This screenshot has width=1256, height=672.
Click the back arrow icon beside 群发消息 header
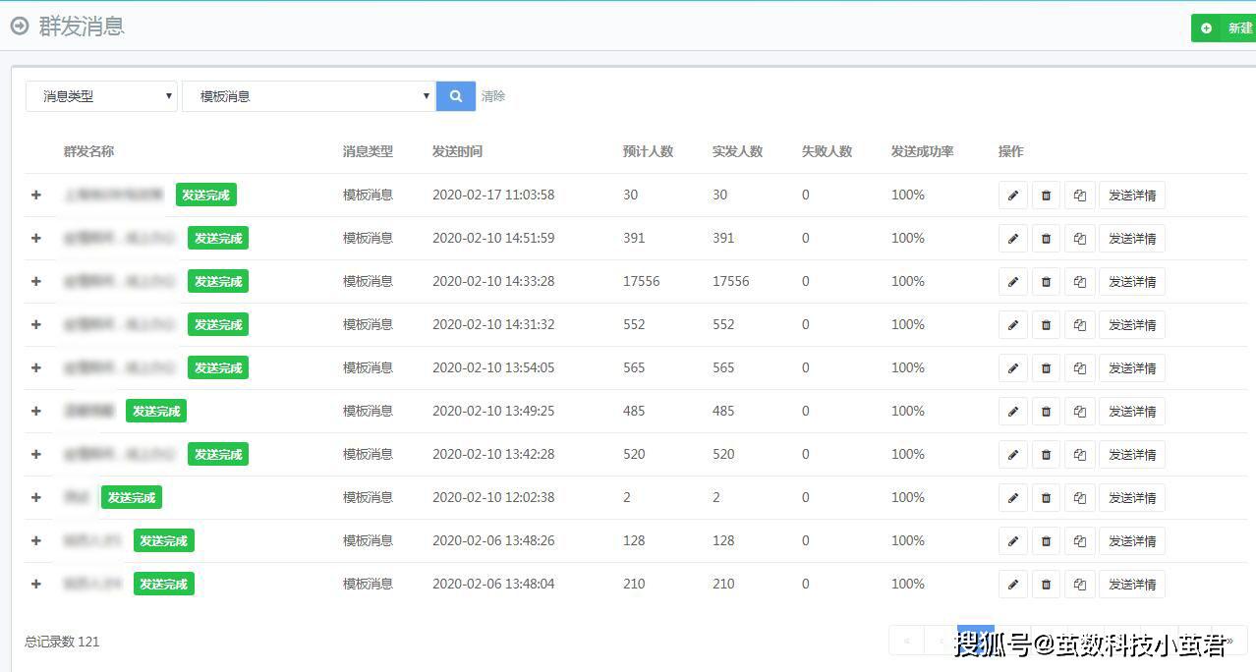coord(18,27)
